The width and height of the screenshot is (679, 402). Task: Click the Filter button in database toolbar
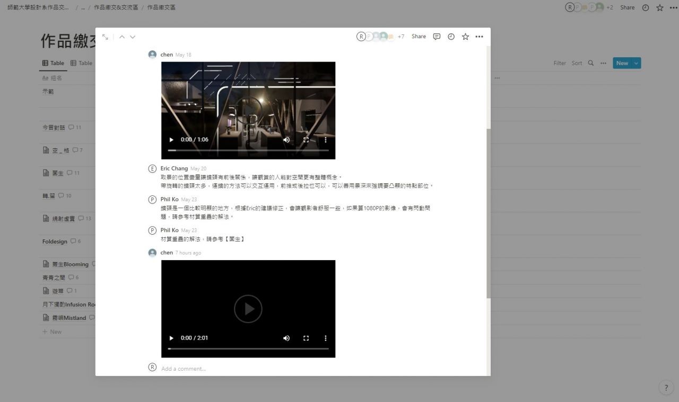(x=560, y=63)
